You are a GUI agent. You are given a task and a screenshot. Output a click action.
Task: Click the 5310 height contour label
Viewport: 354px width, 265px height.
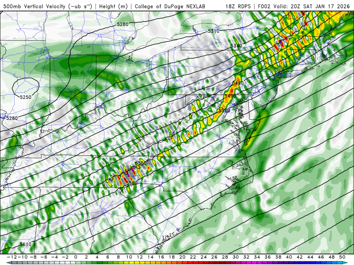[x=214, y=31]
